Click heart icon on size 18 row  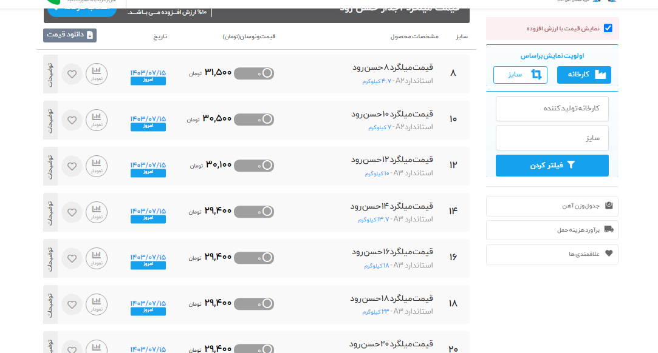[x=72, y=304]
